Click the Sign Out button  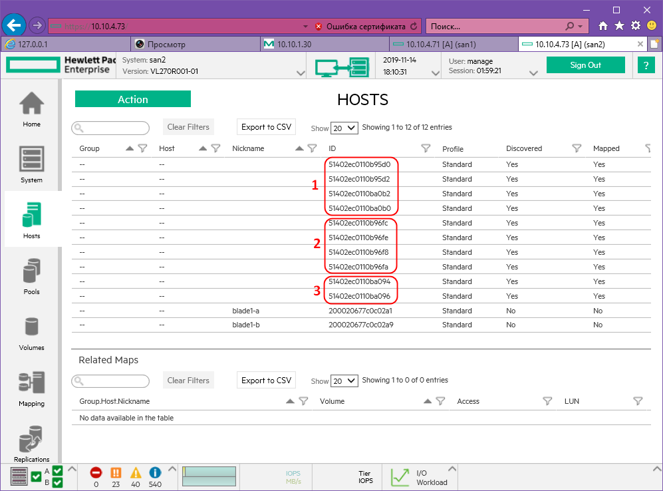(x=585, y=65)
